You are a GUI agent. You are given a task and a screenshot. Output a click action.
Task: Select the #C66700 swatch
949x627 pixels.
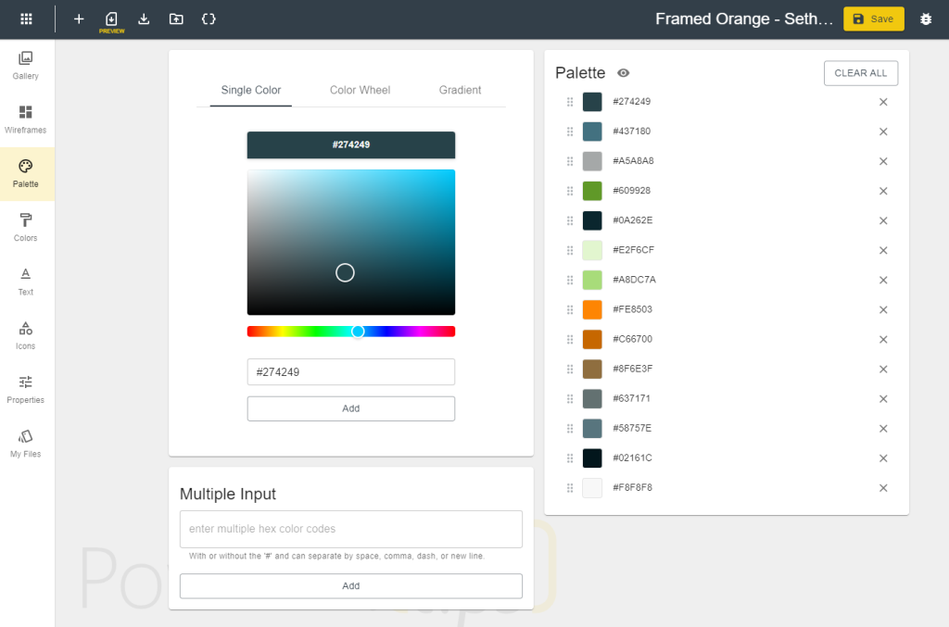point(592,339)
